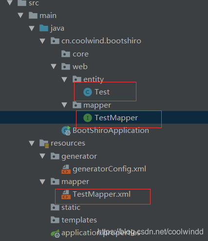Screen dimensions: 208x241
Task: Click the main folder icon
Action: click(x=33, y=16)
